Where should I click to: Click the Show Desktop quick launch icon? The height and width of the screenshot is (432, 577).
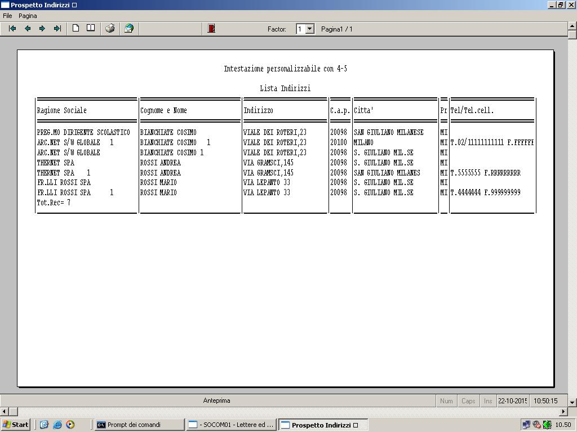tap(44, 425)
